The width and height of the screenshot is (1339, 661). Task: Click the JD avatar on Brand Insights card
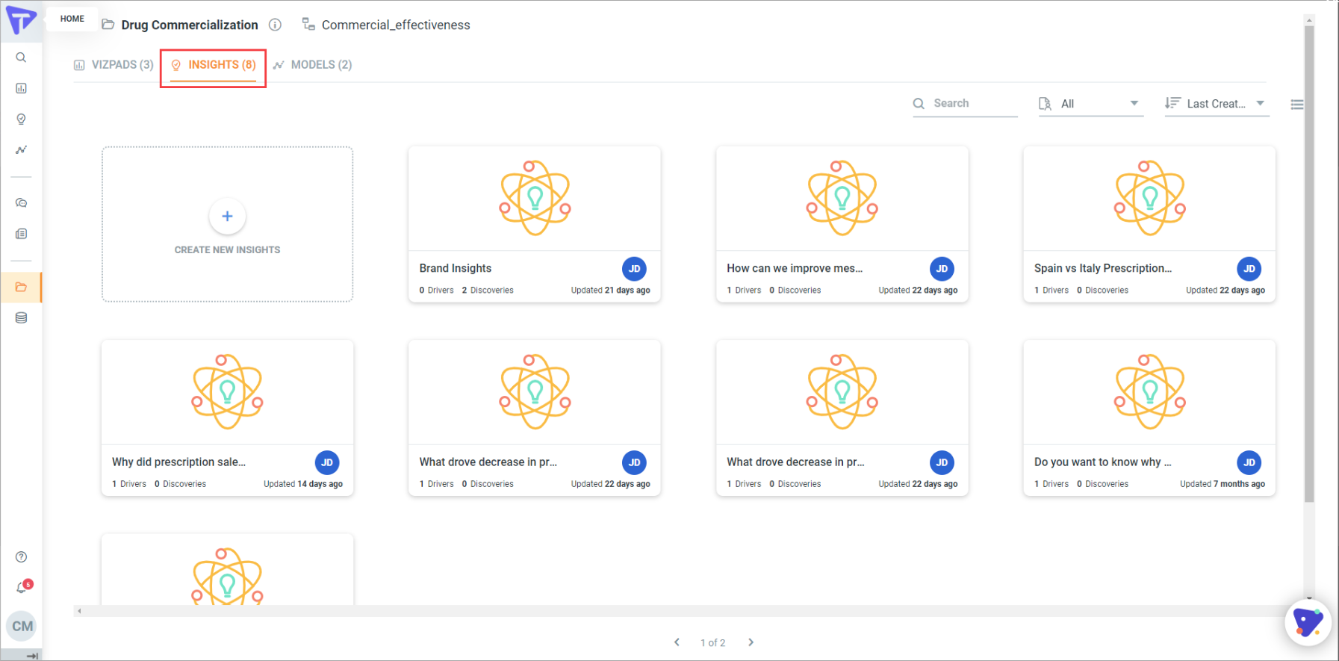pyautogui.click(x=634, y=269)
